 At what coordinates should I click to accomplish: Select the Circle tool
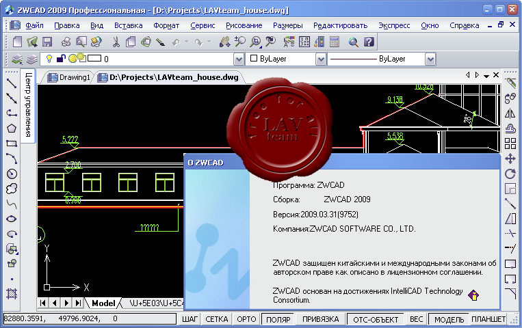click(12, 174)
